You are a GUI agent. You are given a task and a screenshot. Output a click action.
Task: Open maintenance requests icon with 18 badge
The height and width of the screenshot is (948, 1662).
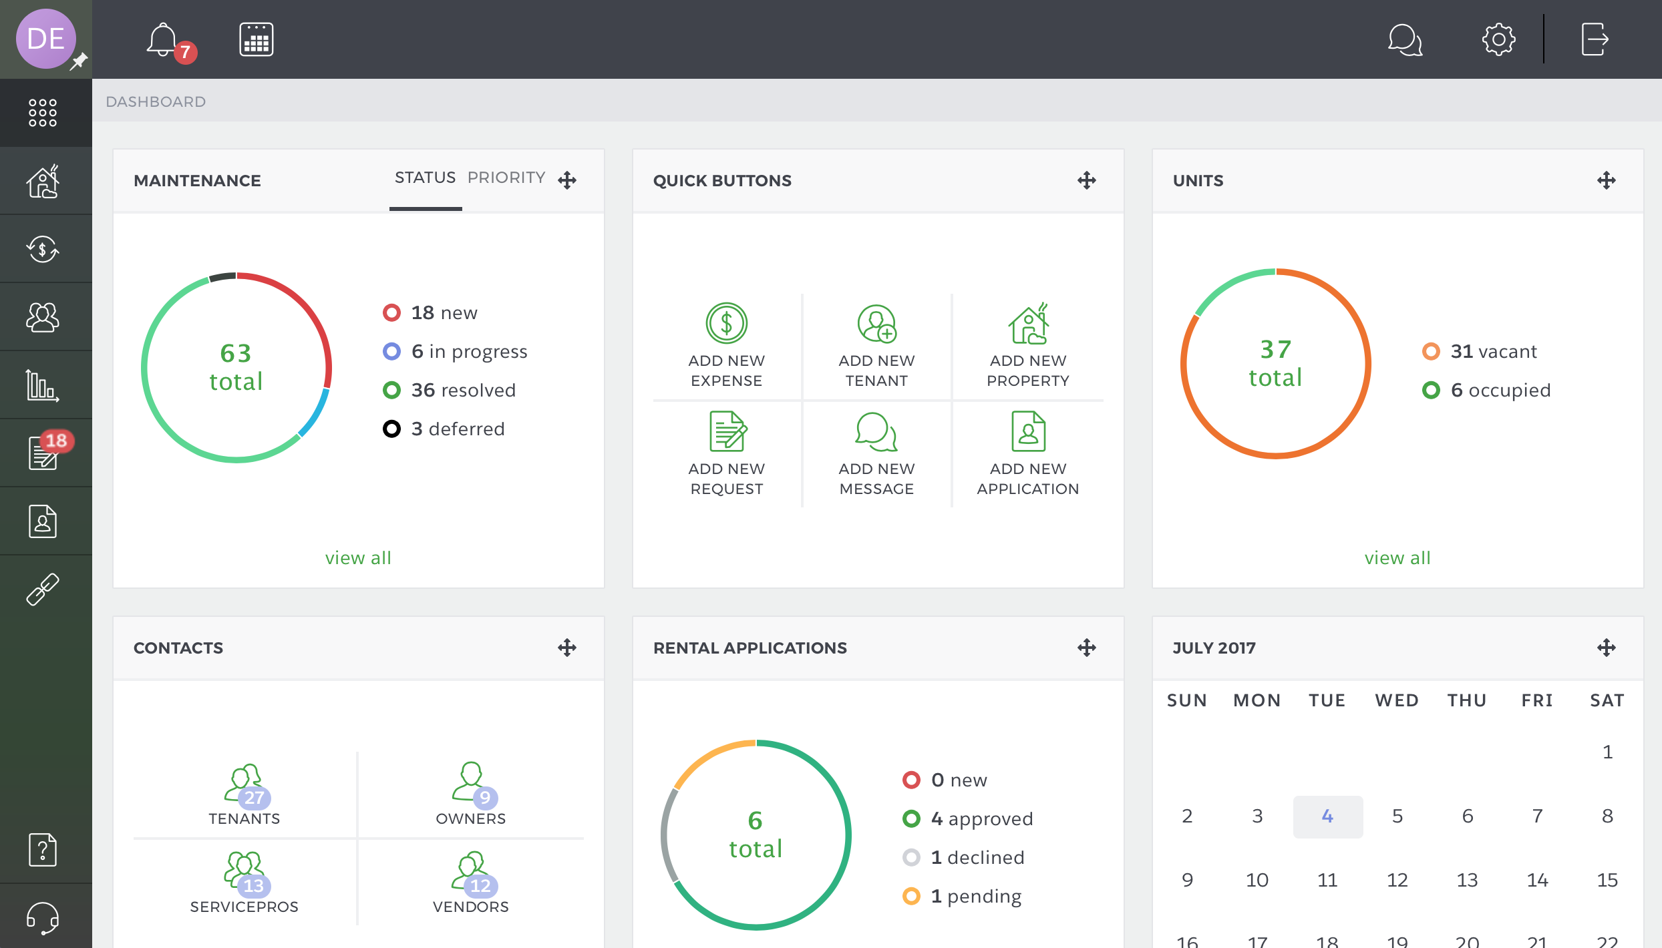(x=43, y=453)
